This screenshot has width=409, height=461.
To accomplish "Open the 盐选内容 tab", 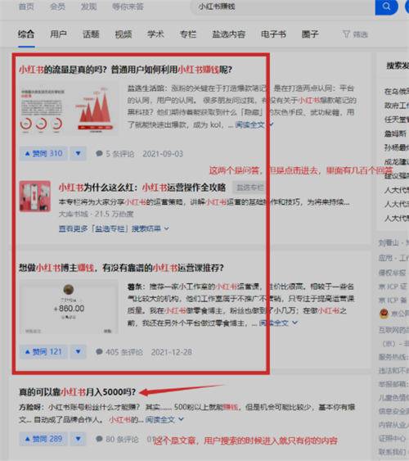I will [228, 34].
